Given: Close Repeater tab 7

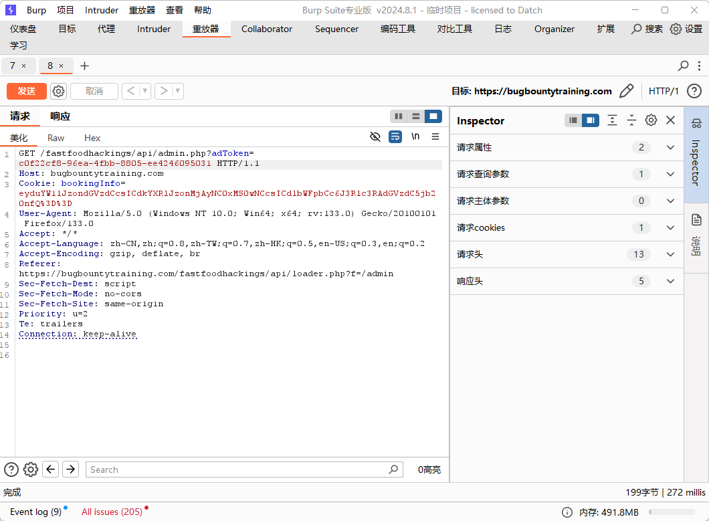Looking at the screenshot, I should click(x=24, y=66).
